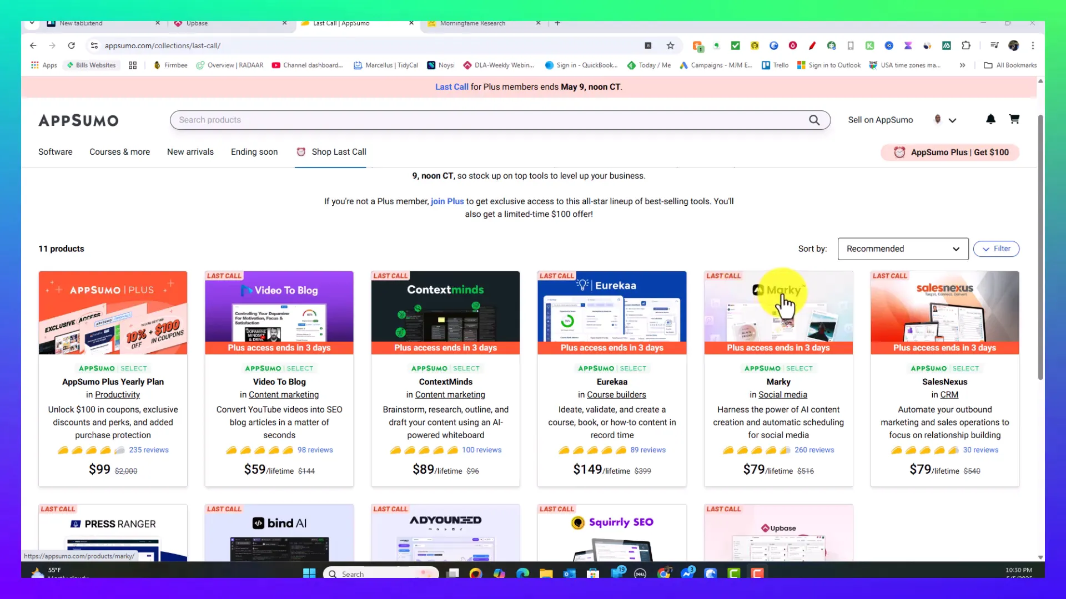Click the Windows taskbar Search box
This screenshot has height=599, width=1066.
381,573
